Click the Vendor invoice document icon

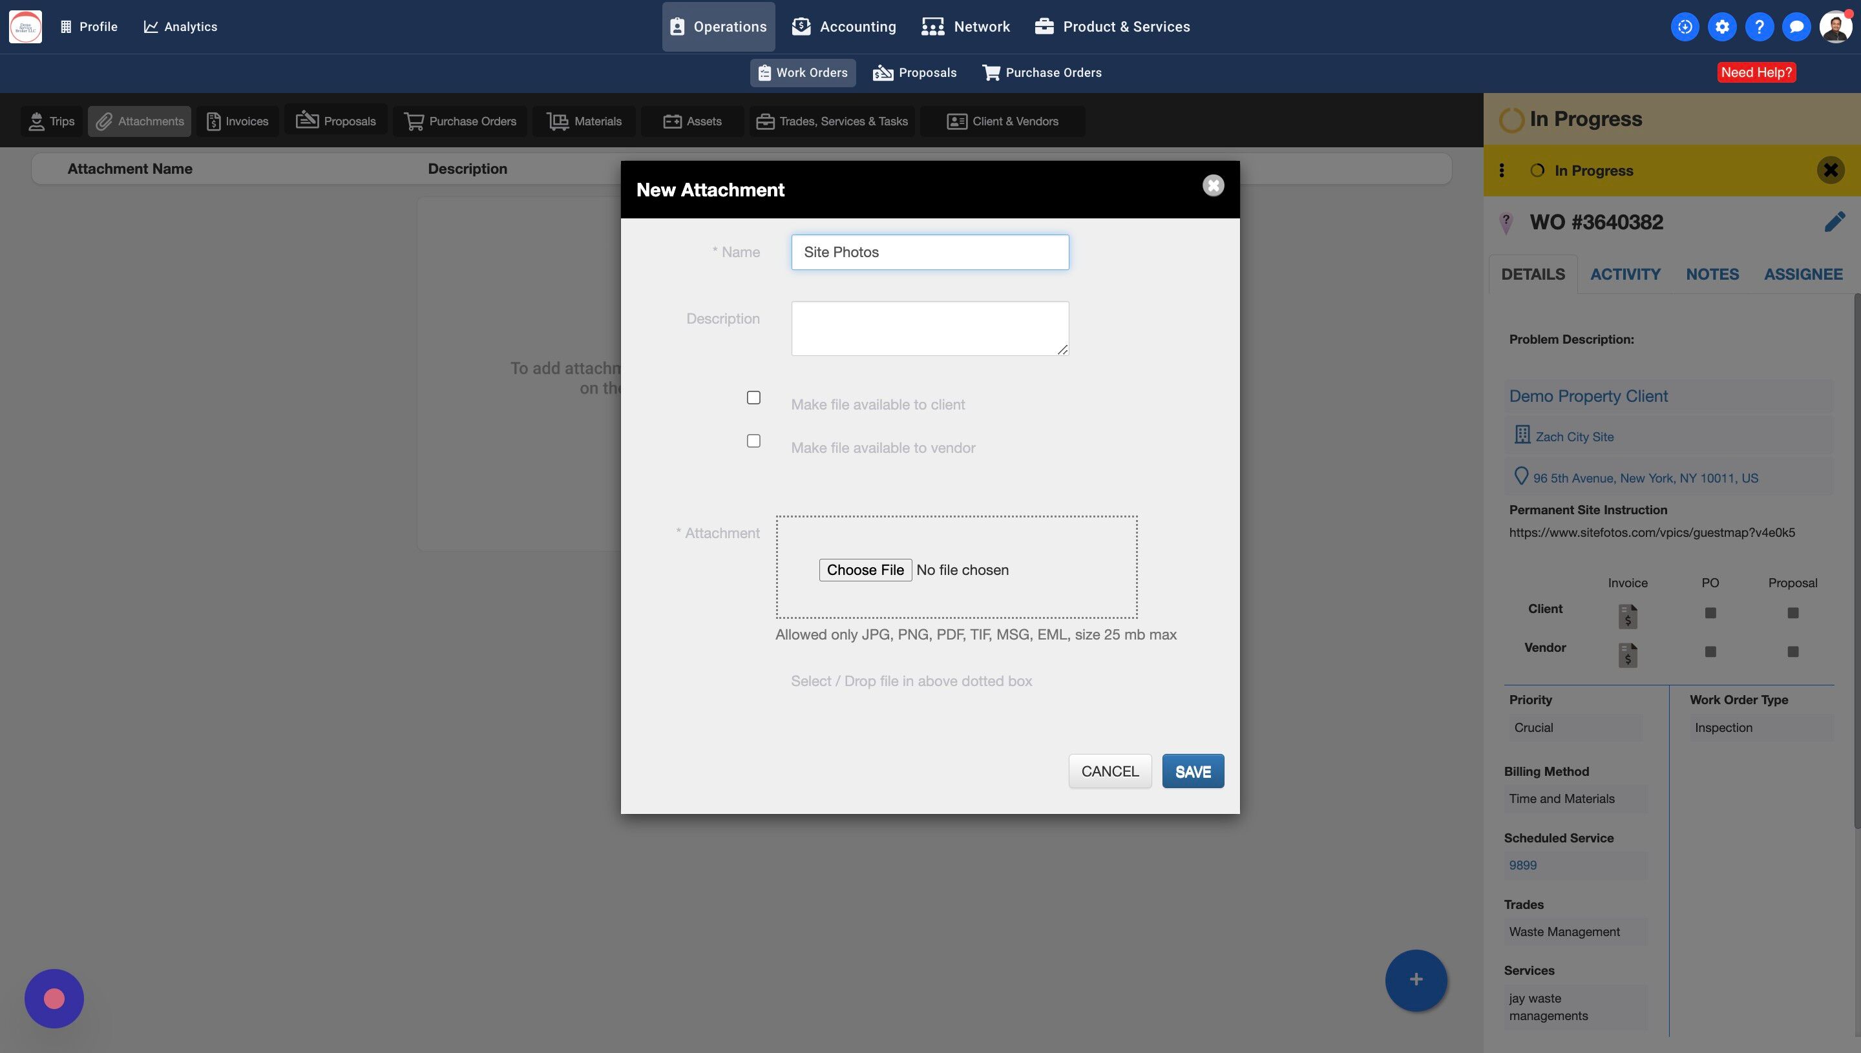click(1627, 654)
